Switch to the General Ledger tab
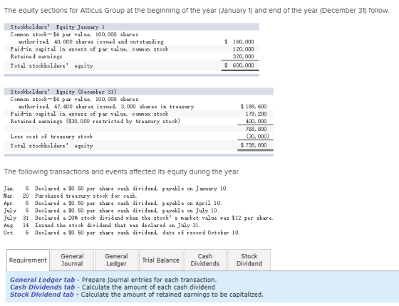Viewport: 399px width, 306px height. 117,260
